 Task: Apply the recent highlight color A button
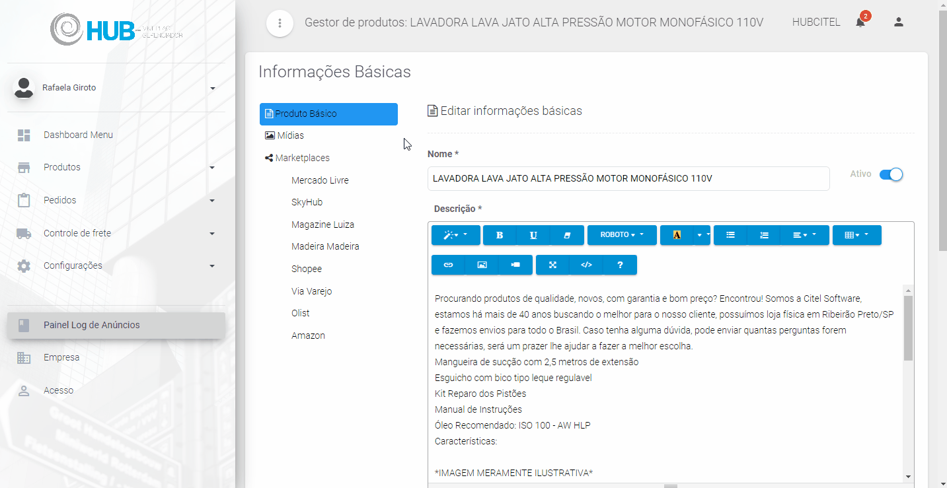677,235
